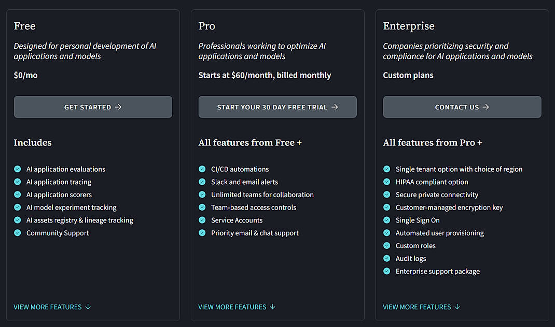Screen dimensions: 555x327
Task: Click 'Unlimited teams for collaboration' text
Action: 262,195
